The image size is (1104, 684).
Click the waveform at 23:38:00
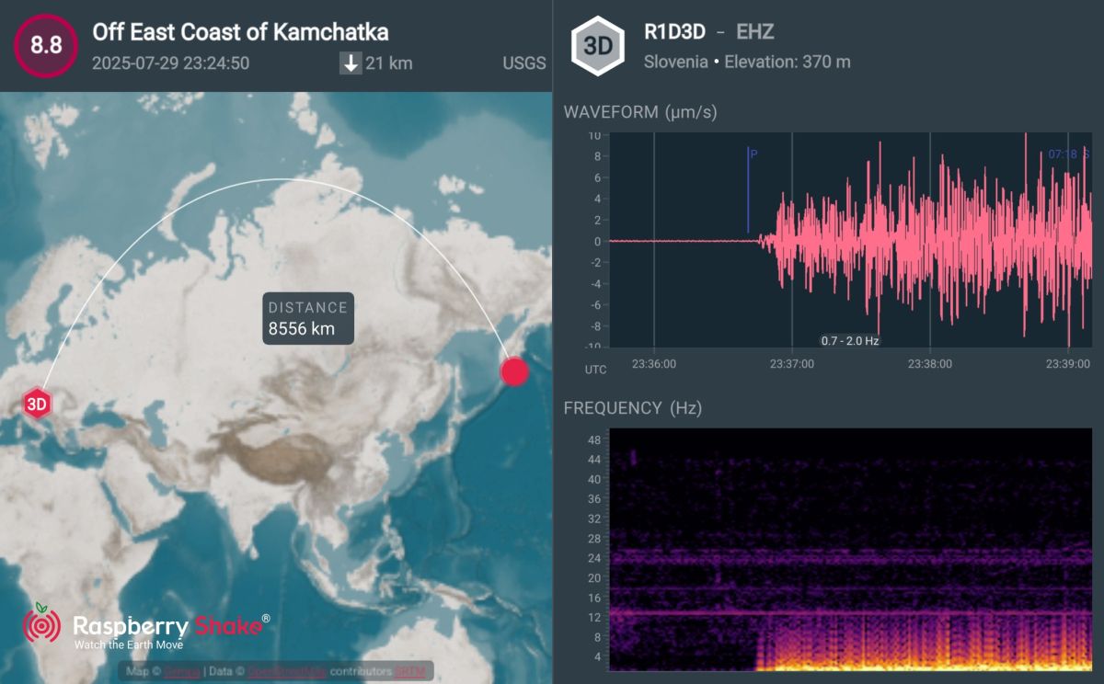tap(929, 241)
